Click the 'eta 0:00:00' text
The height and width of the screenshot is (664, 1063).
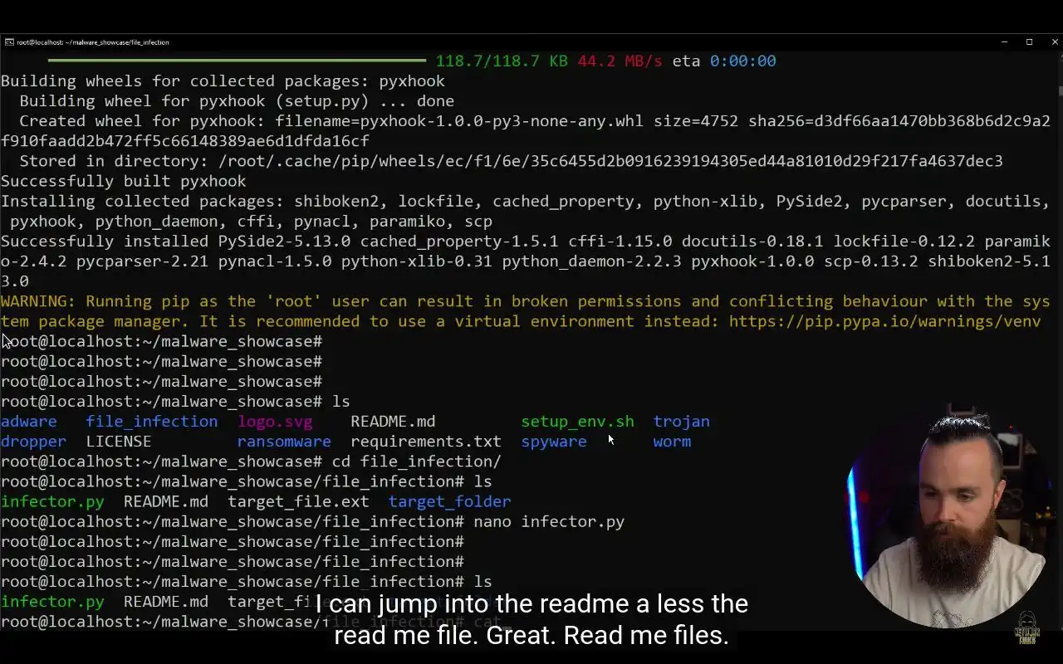[724, 61]
